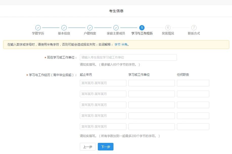Click the 基本信息 step checkmark icon
Screen dimensions: 232x154
(64, 28)
